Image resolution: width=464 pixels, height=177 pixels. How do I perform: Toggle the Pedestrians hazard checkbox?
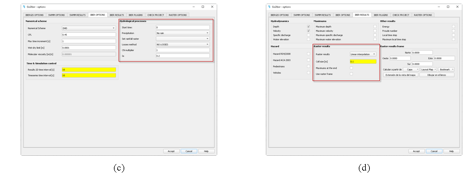click(x=308, y=67)
